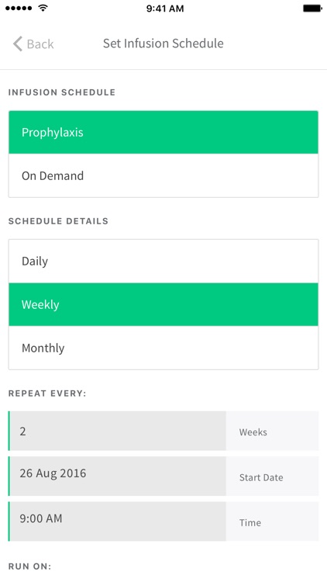Select the Daily schedule detail
The height and width of the screenshot is (582, 327).
[x=163, y=262]
